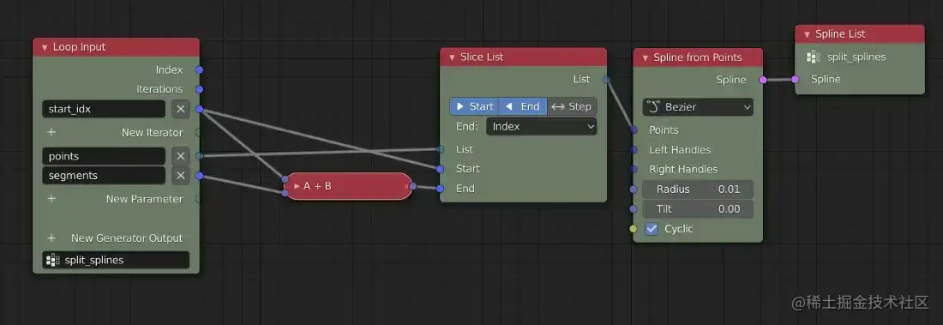Click the Iterations output socket on Loop Input
This screenshot has width=943, height=325.
(199, 89)
